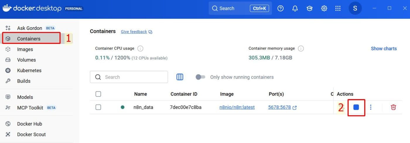Click the running status dot of n8n_data
Screen dimensions: 410x143
123,107
